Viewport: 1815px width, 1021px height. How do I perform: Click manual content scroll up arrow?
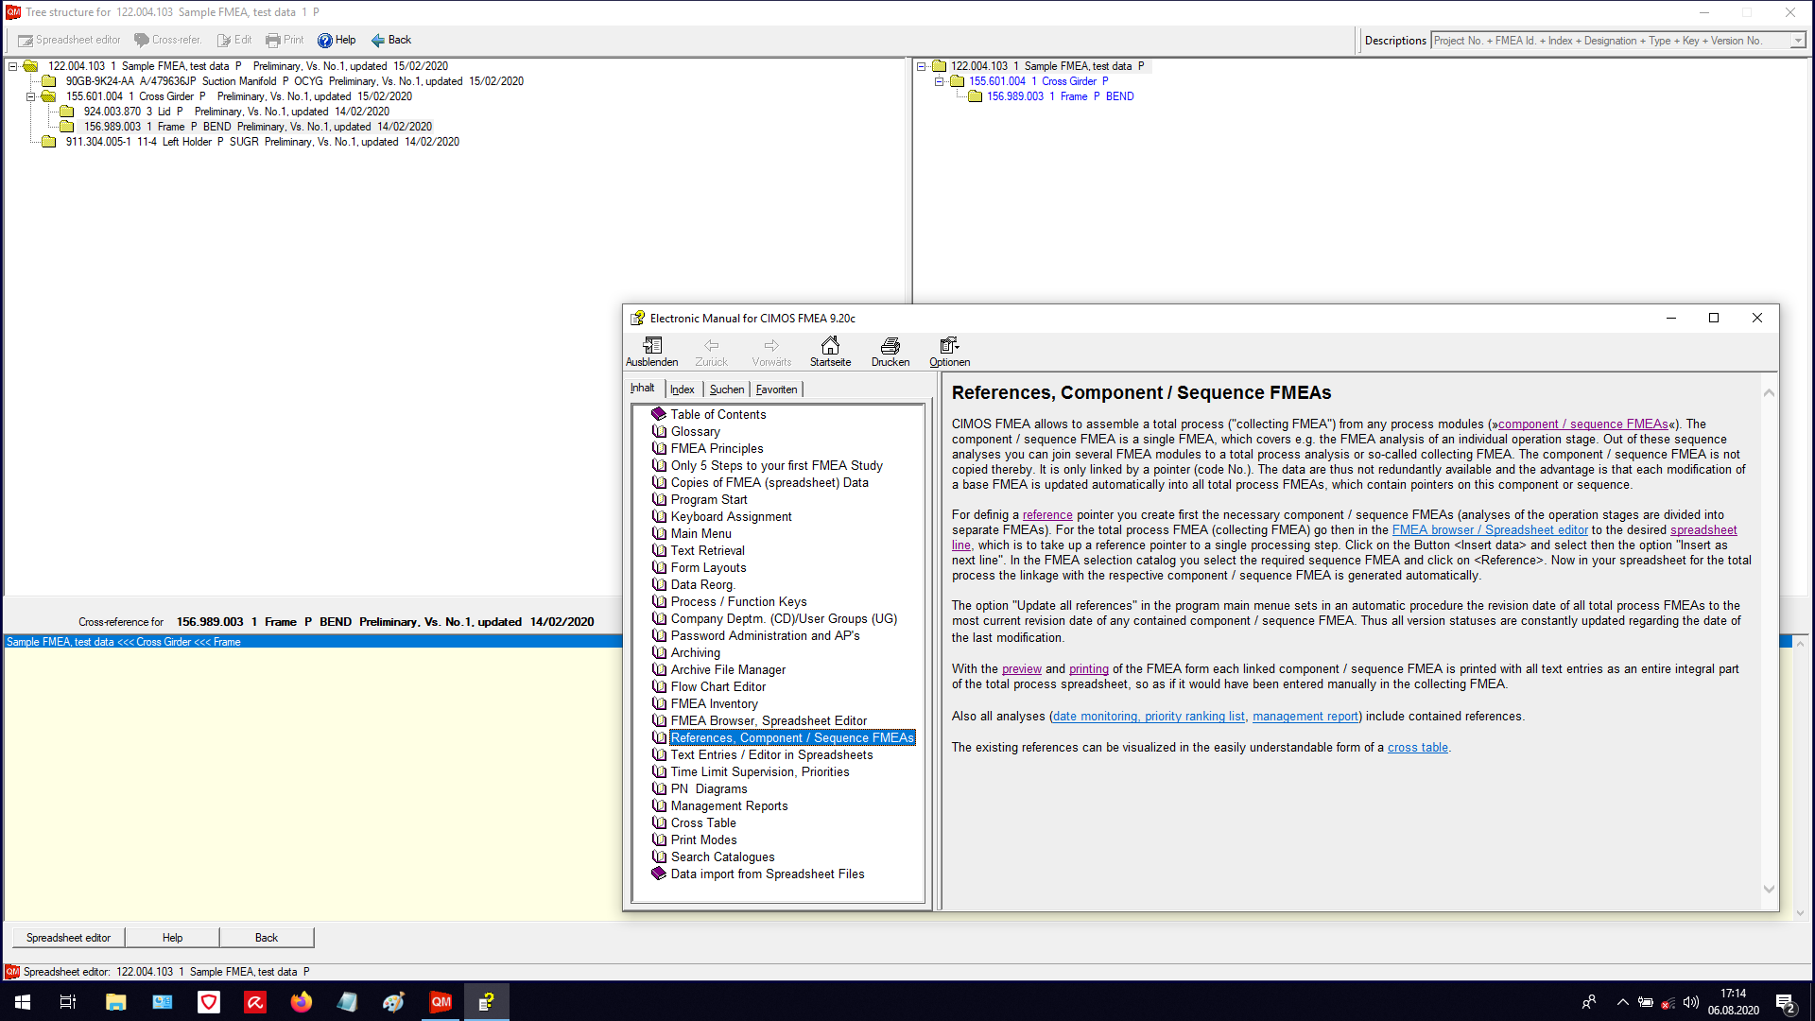pos(1769,392)
